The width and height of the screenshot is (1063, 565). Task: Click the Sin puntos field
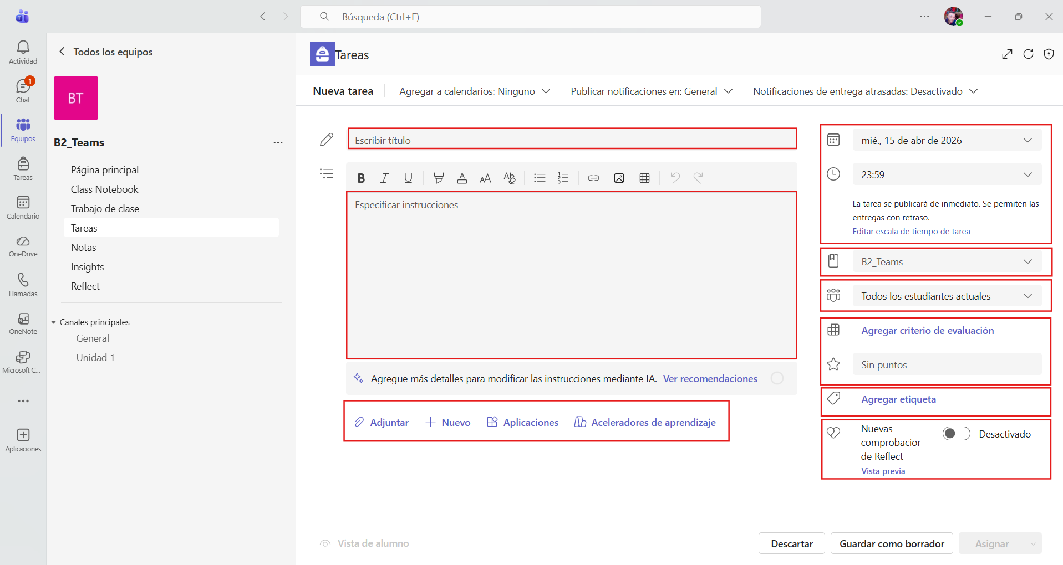pos(947,364)
